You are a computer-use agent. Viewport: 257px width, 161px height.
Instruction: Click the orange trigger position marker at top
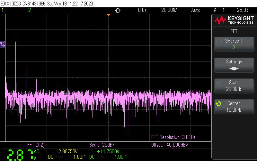pos(108,15)
